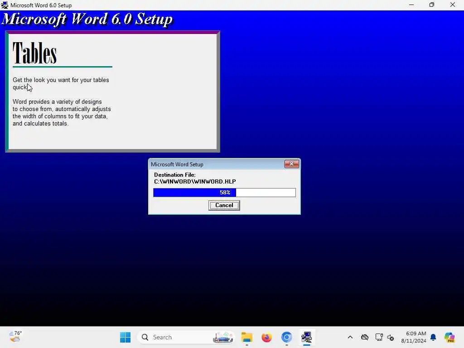Open File Explorer from the taskbar
This screenshot has width=464, height=348.
247,337
